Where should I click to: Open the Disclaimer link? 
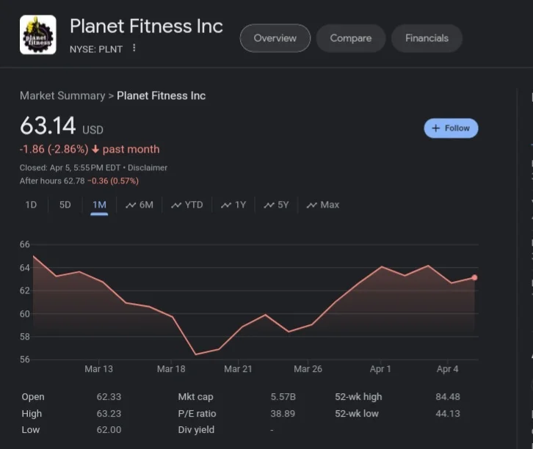pyautogui.click(x=148, y=168)
